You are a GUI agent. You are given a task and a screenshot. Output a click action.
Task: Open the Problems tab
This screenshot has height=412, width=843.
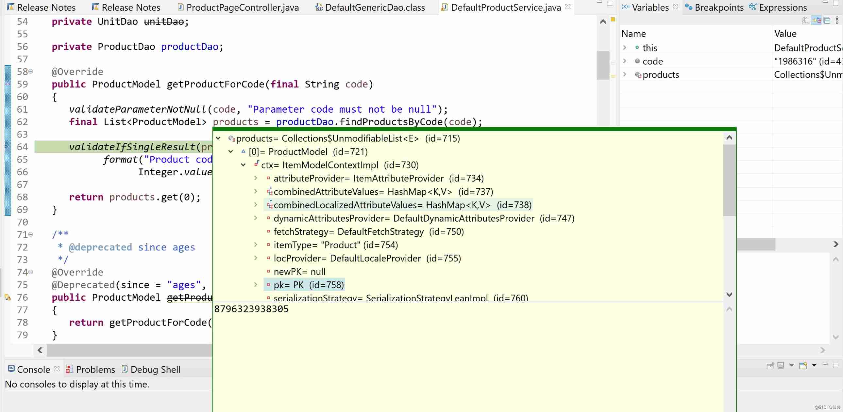pos(91,369)
